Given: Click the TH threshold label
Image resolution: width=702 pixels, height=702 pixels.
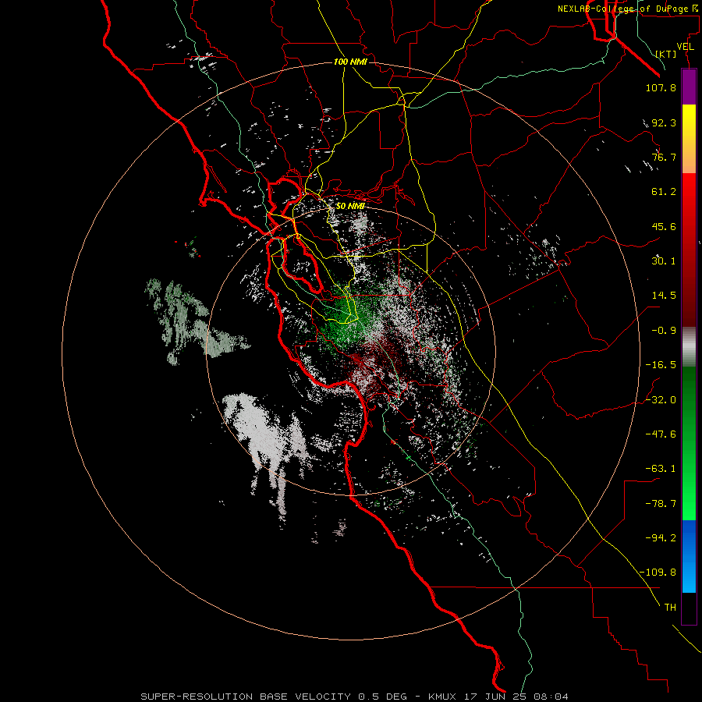Looking at the screenshot, I should [670, 608].
